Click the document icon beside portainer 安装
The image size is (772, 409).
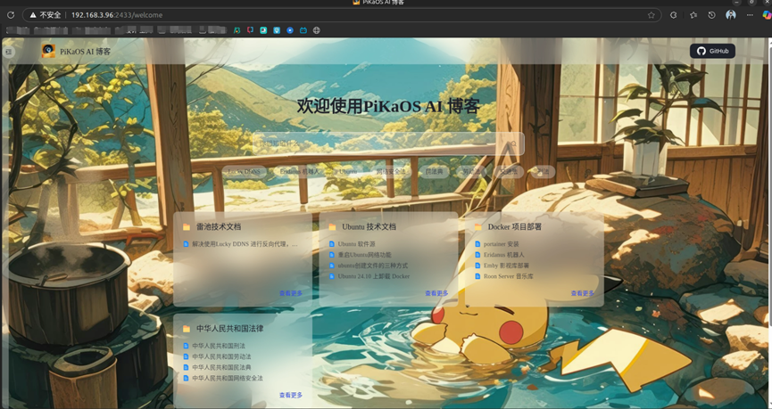tap(477, 244)
